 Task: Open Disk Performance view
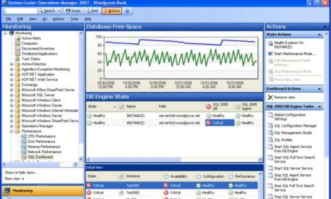coord(41,142)
